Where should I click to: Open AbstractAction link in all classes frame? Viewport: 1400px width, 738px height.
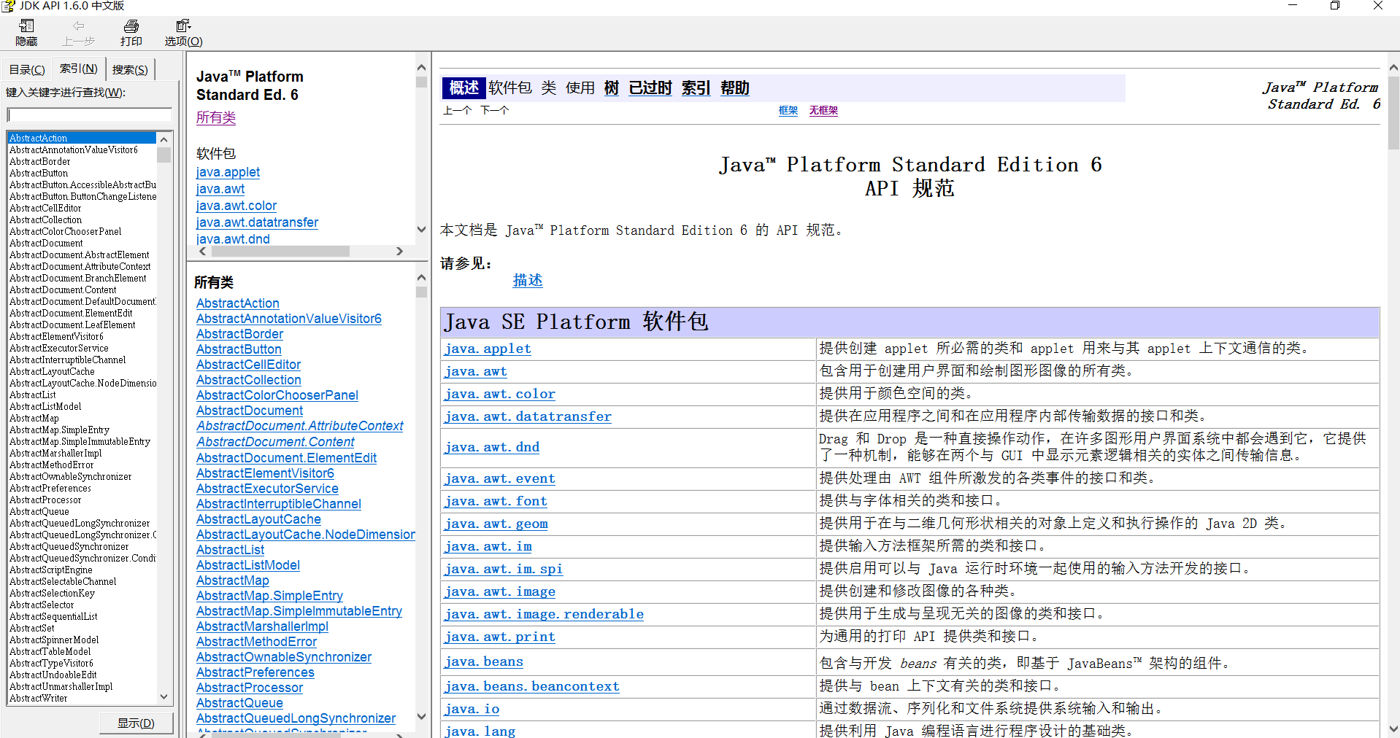(x=238, y=303)
